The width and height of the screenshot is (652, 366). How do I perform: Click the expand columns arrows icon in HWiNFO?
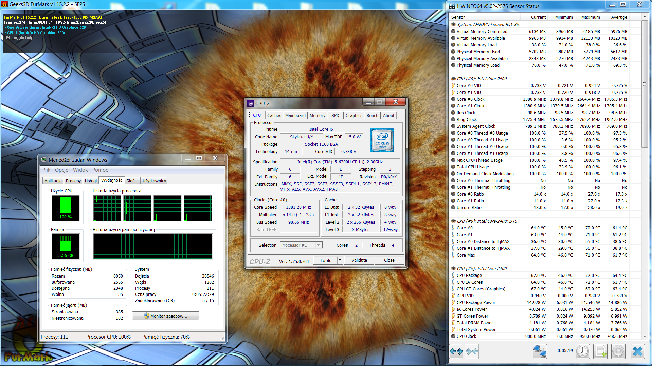point(456,351)
